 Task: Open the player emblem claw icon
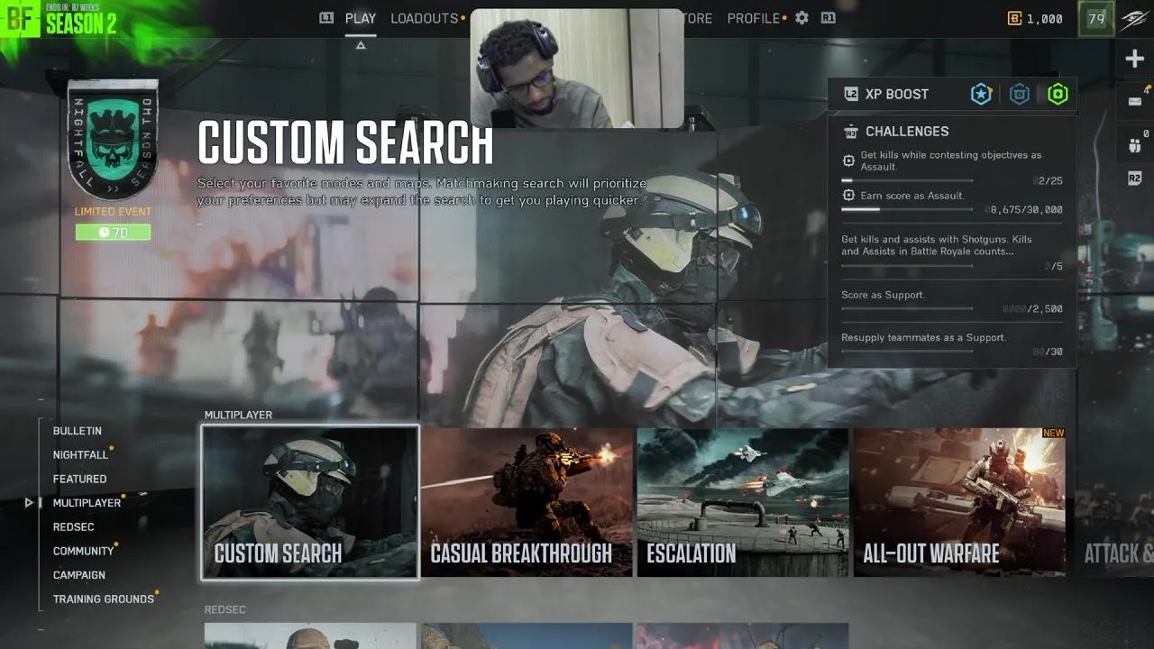pos(1134,19)
